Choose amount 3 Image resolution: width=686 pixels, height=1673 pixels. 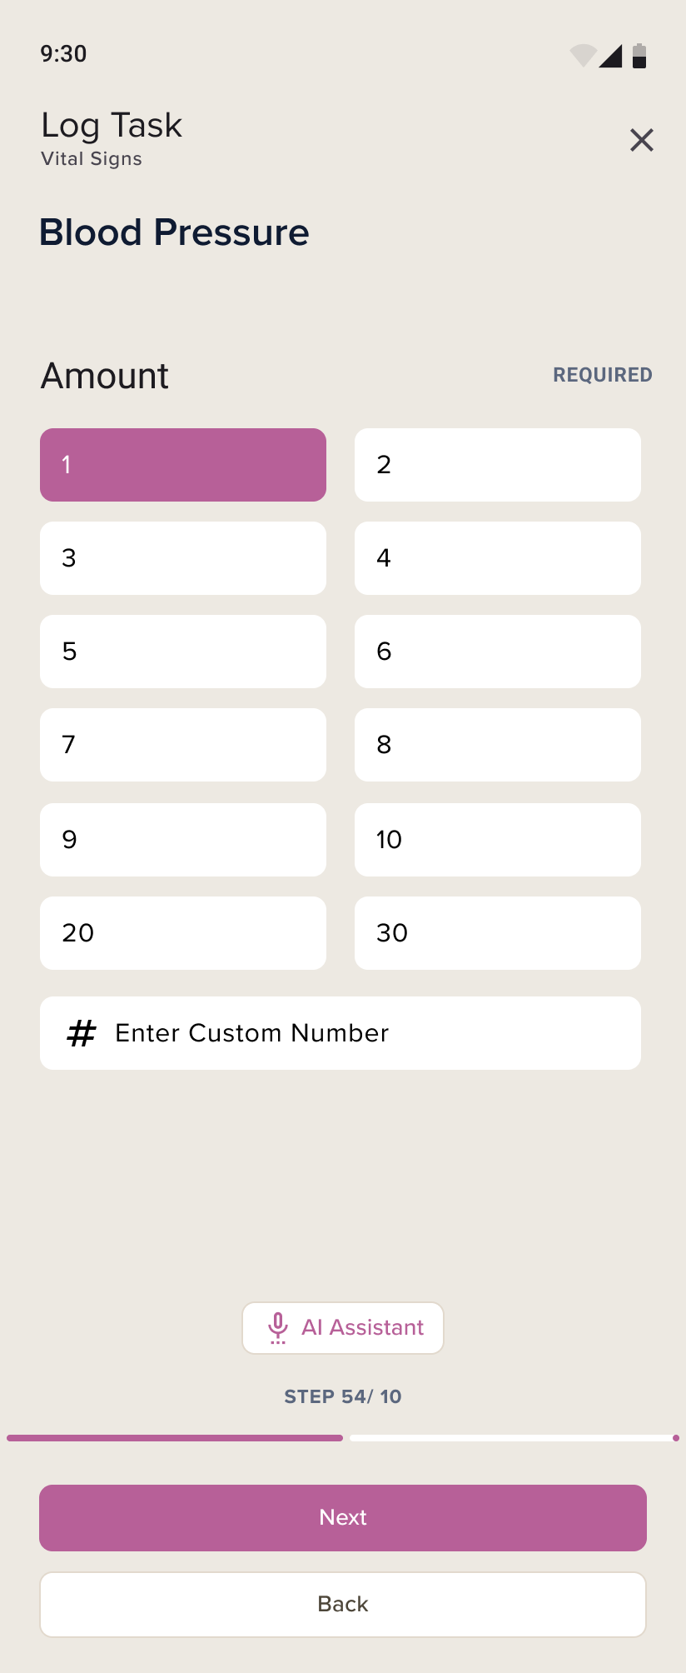click(x=183, y=558)
